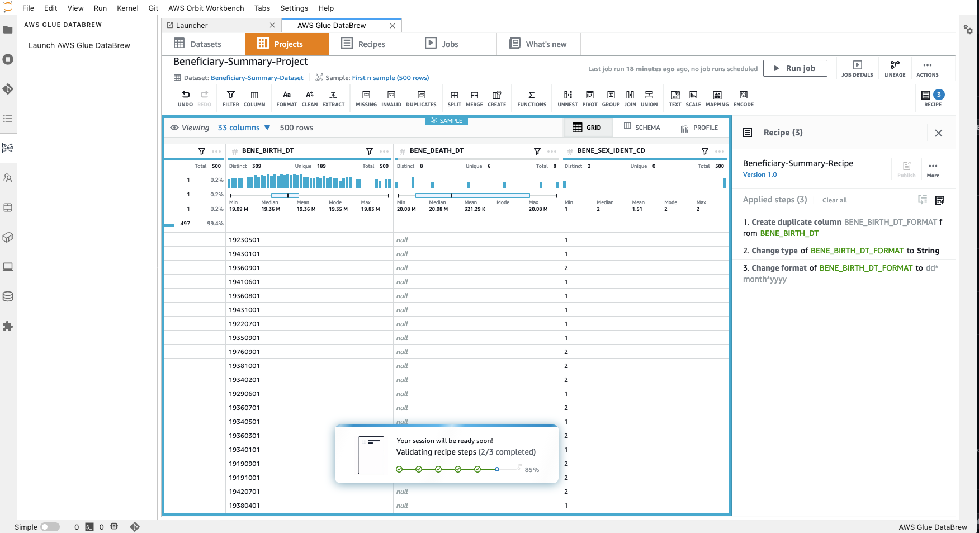Click the Publish recipe button
979x533 pixels.
pos(906,169)
